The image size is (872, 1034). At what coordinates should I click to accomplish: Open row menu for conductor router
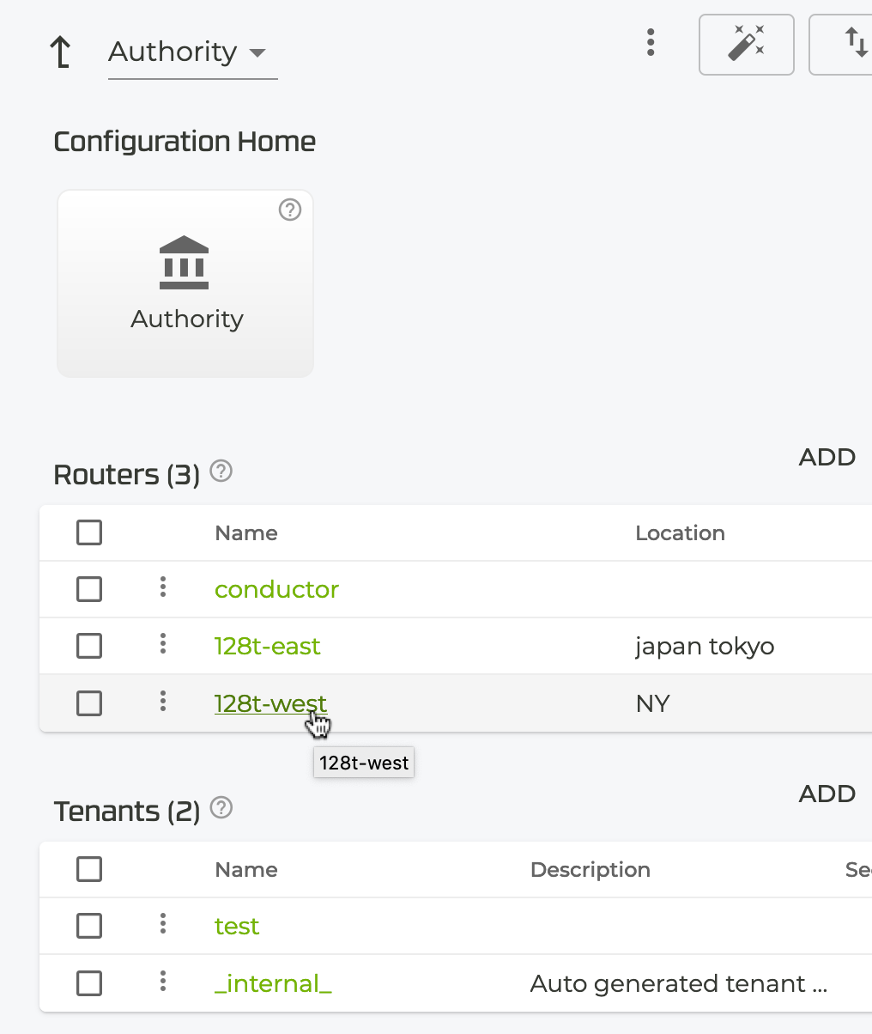(162, 588)
